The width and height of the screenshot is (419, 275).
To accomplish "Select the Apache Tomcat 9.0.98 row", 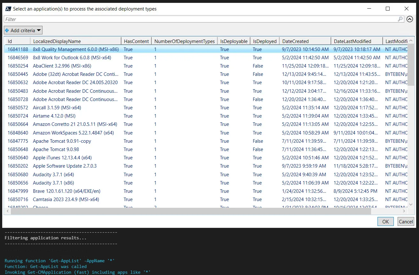I will coord(206,149).
